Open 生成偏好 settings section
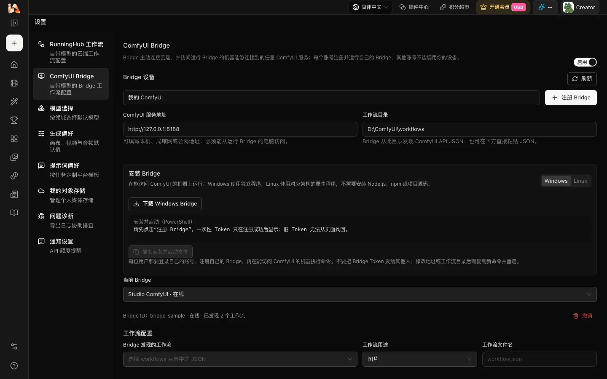607x379 pixels. pos(71,141)
